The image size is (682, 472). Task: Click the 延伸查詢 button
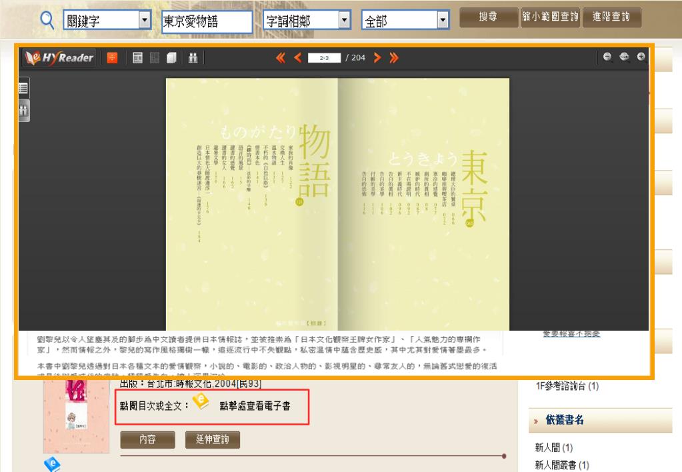pyautogui.click(x=212, y=439)
